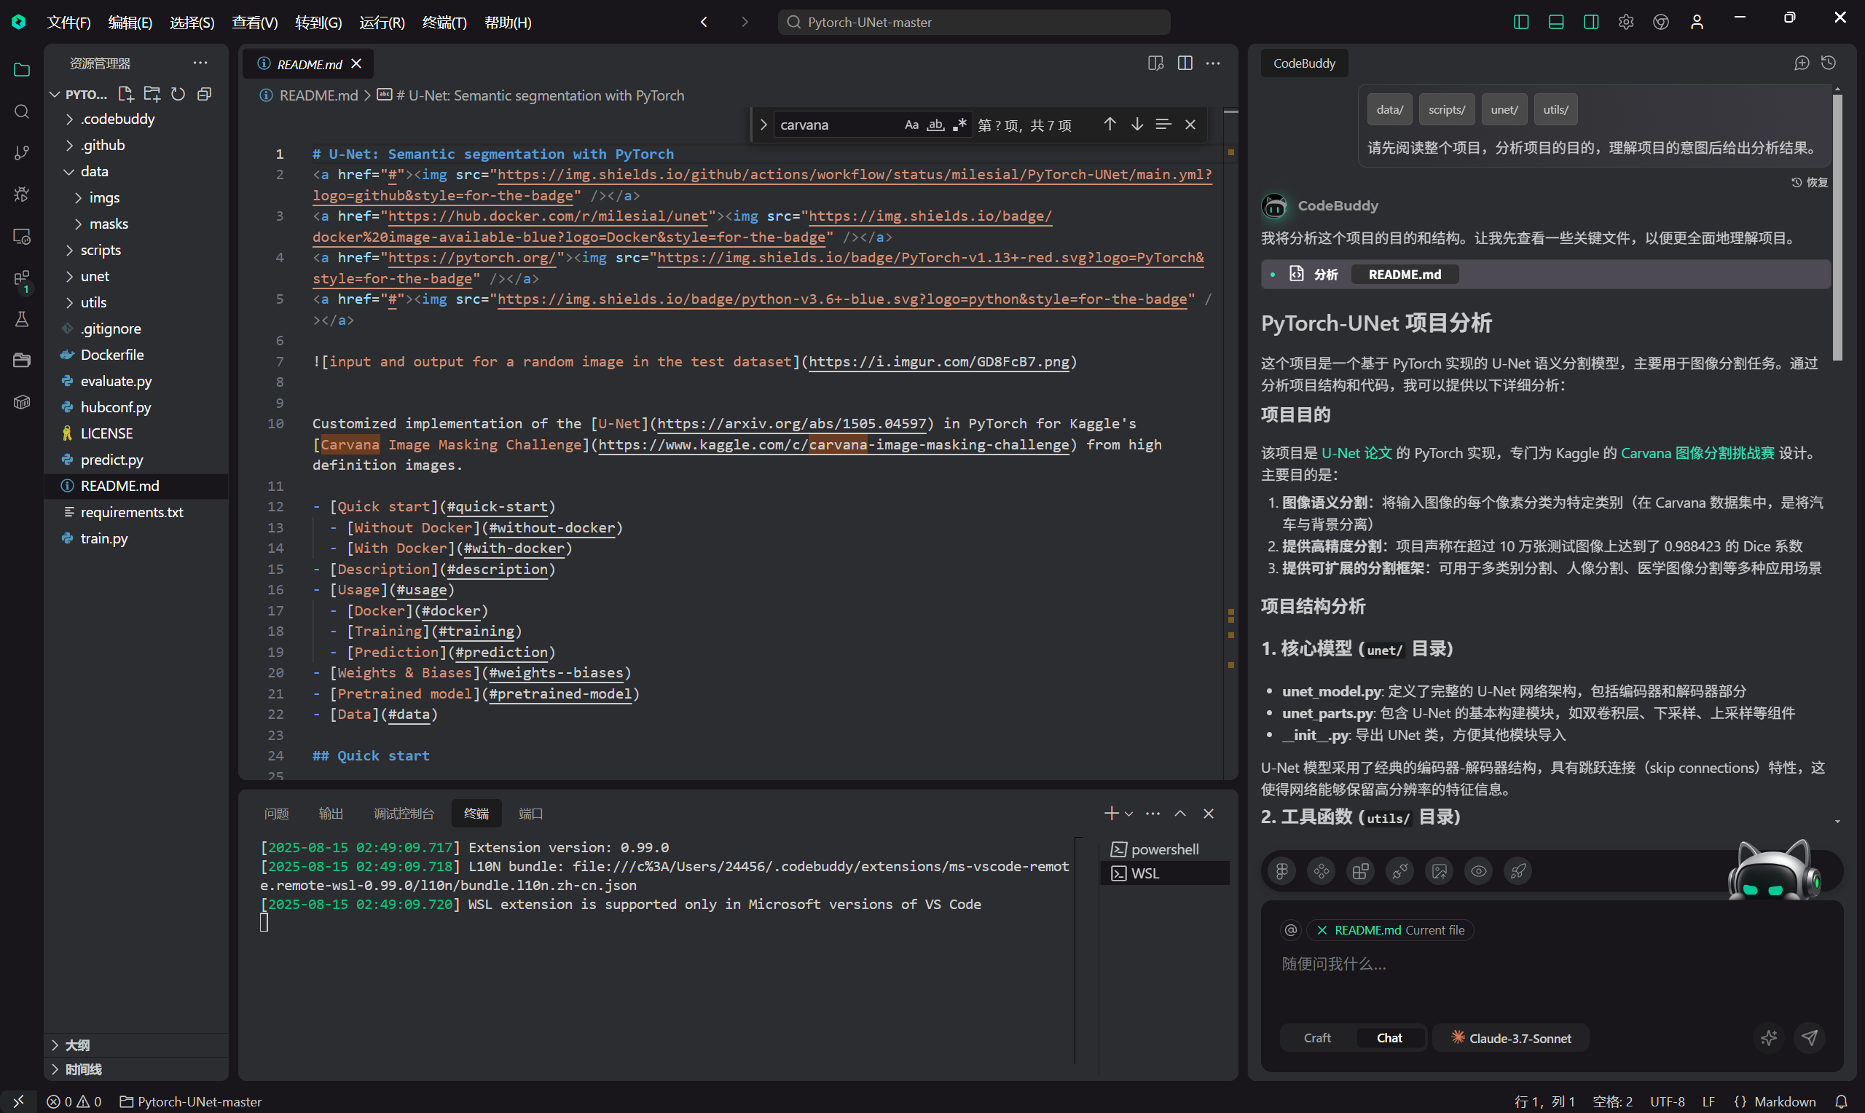Go to next find match arrow
This screenshot has height=1113, width=1865.
[1136, 125]
